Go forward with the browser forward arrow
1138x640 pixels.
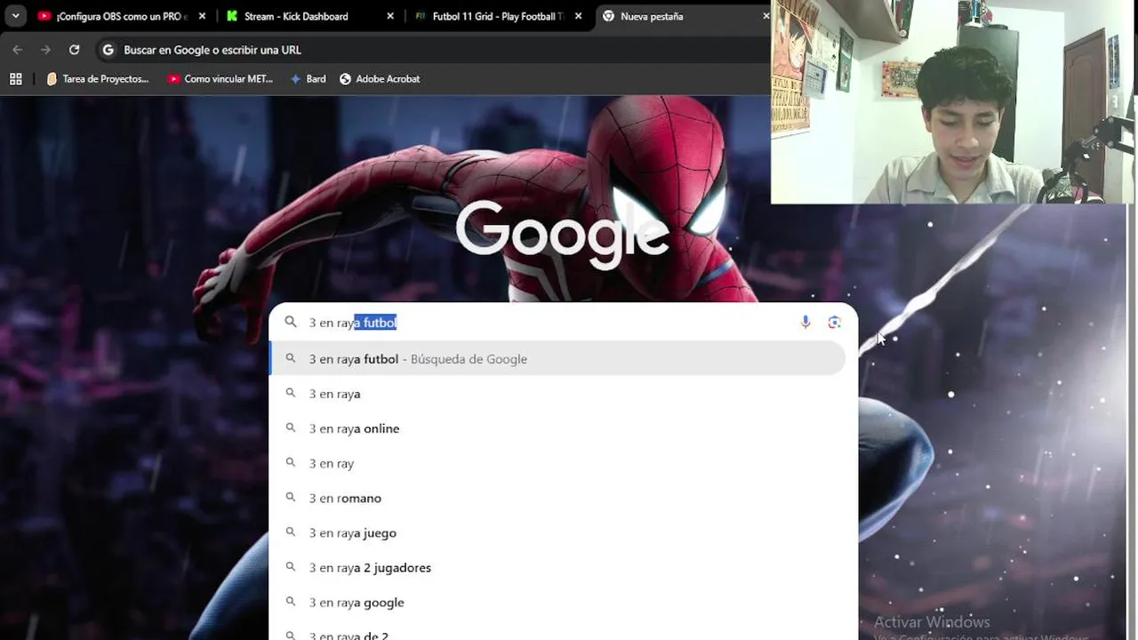(x=46, y=50)
